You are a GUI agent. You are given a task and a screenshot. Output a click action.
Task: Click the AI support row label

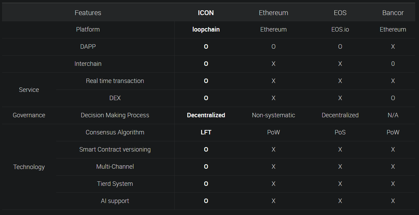[115, 201]
